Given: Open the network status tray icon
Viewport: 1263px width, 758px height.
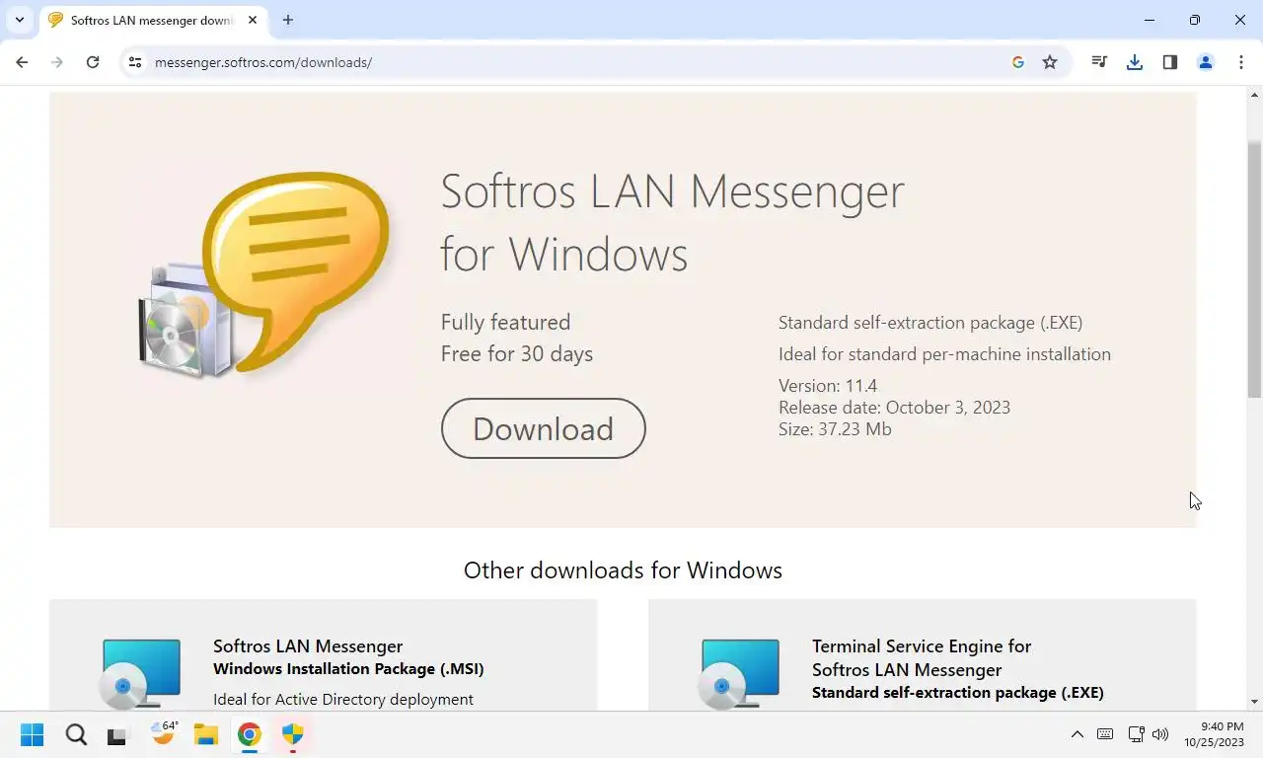Looking at the screenshot, I should (1136, 734).
